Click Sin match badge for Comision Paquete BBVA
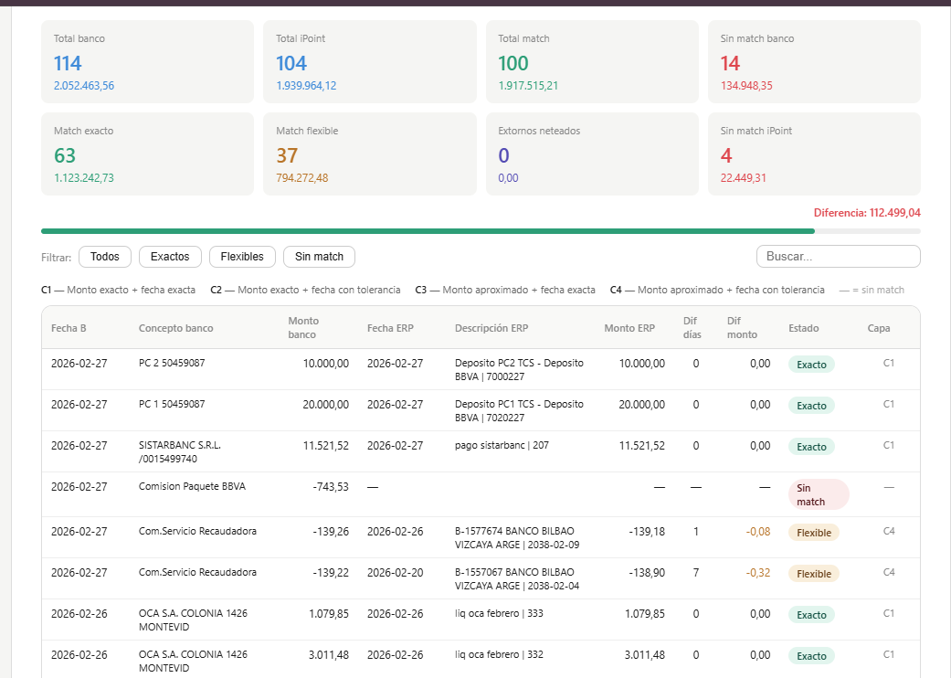The width and height of the screenshot is (951, 678). pyautogui.click(x=819, y=495)
